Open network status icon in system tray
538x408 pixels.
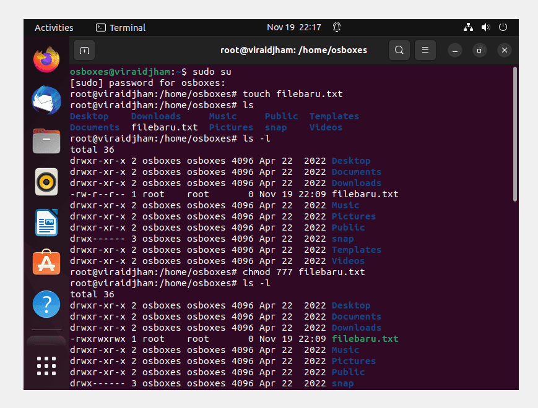468,27
